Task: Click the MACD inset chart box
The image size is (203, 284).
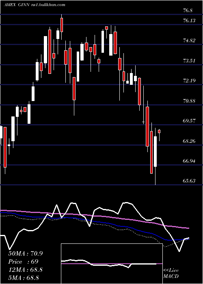Action: tap(112, 264)
